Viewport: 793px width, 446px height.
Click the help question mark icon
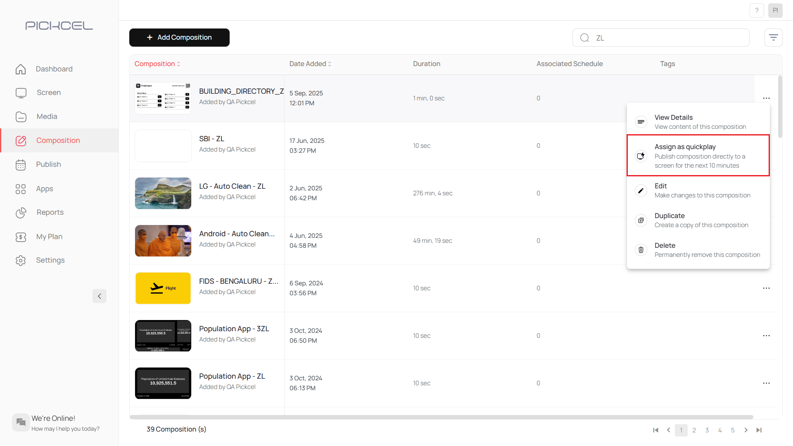pyautogui.click(x=757, y=10)
